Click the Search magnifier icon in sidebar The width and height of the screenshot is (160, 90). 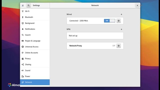pos(23,35)
